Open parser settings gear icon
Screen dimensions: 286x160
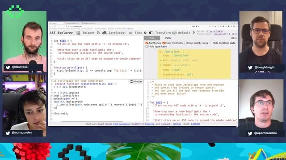point(145,33)
